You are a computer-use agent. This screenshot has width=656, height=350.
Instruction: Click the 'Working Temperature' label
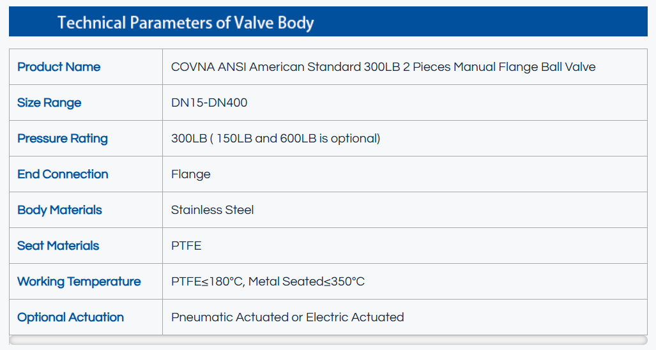[x=79, y=282]
